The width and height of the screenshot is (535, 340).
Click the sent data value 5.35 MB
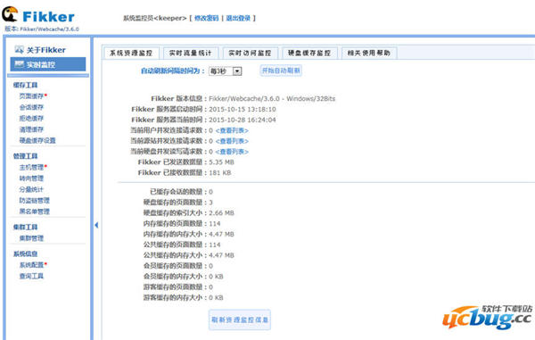[x=221, y=162]
